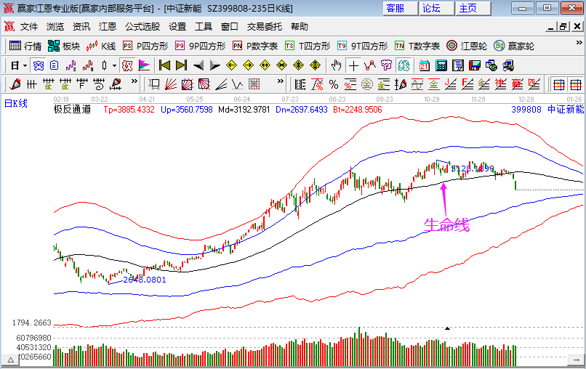
Task: Open the P数字表 number table
Action: (x=255, y=46)
